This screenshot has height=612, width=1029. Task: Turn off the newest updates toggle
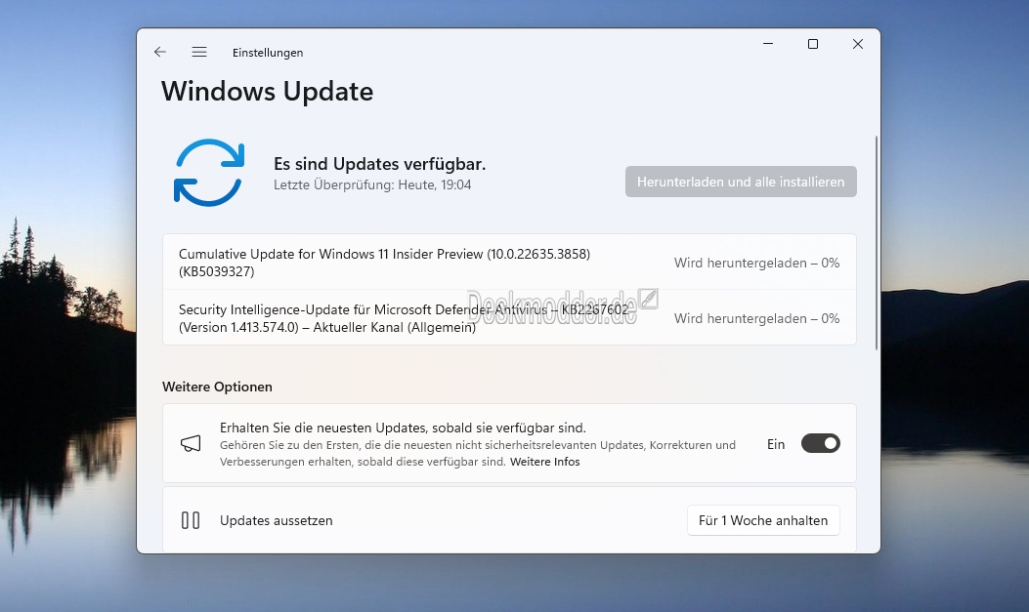(820, 443)
